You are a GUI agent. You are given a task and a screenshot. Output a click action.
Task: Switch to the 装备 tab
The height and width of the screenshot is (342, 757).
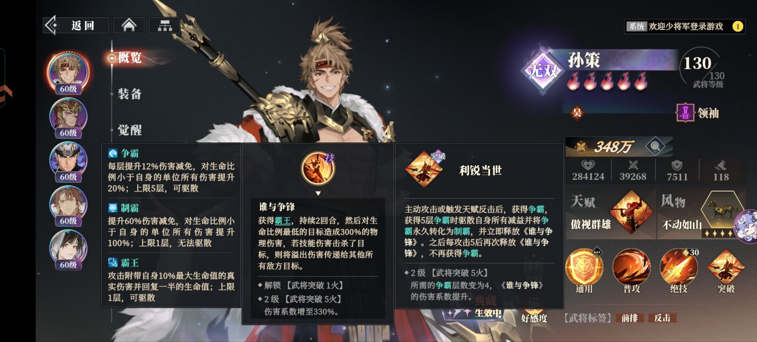click(x=130, y=94)
